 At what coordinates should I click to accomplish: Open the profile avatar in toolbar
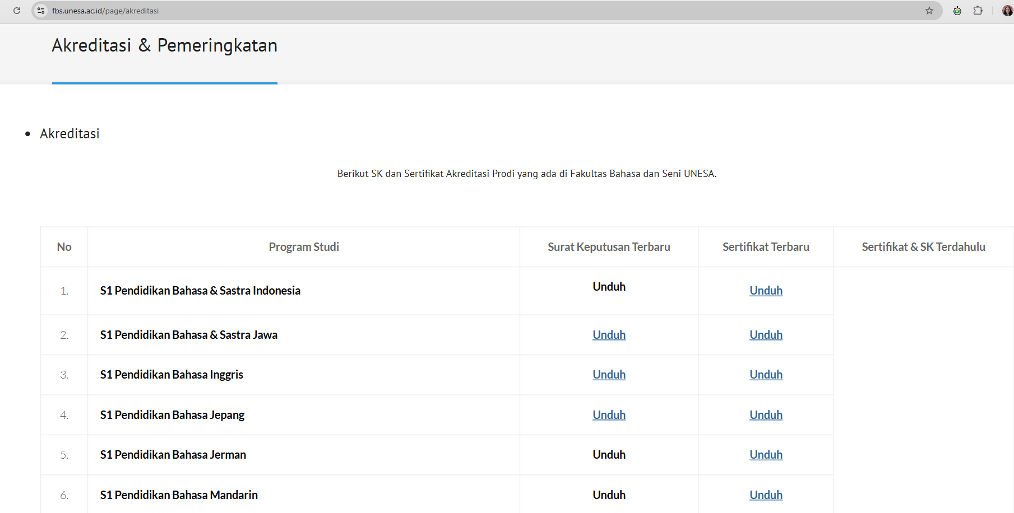[x=1007, y=11]
